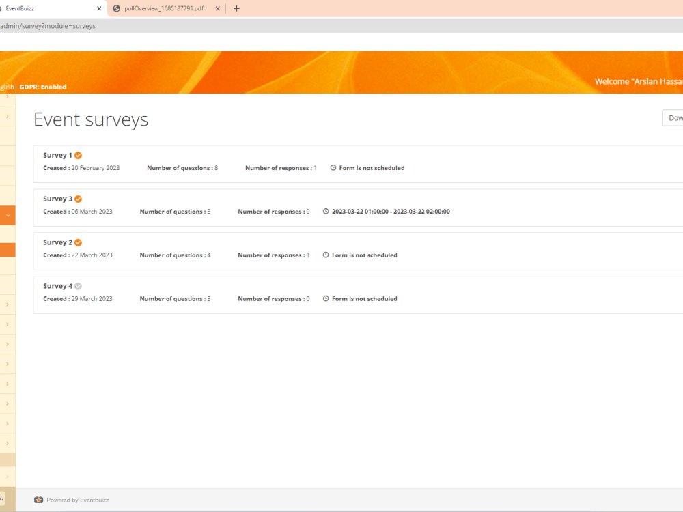The image size is (683, 512).
Task: Click Created : 20 February 2023
Action: [x=81, y=168]
